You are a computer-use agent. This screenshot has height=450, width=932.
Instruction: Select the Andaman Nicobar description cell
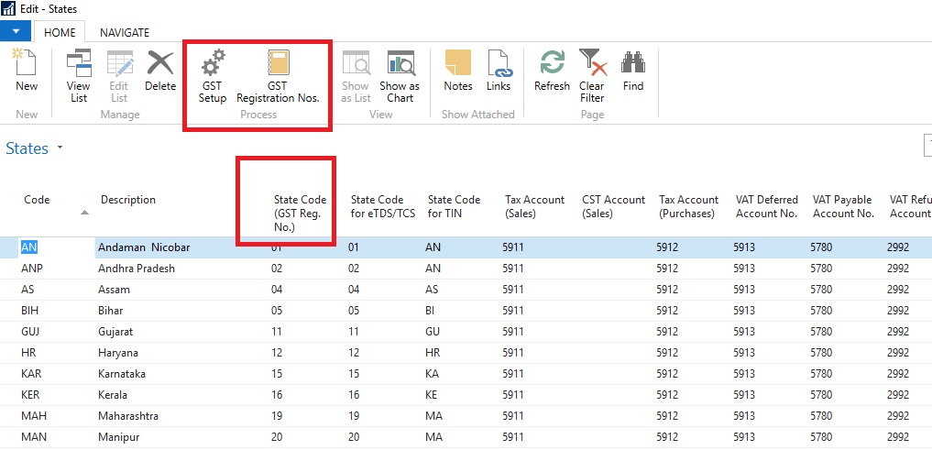[x=144, y=247]
